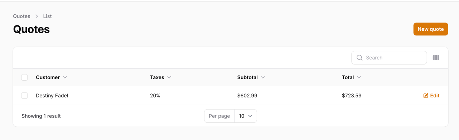459x140 pixels.
Task: Click the $723.59 total cell
Action: point(352,96)
